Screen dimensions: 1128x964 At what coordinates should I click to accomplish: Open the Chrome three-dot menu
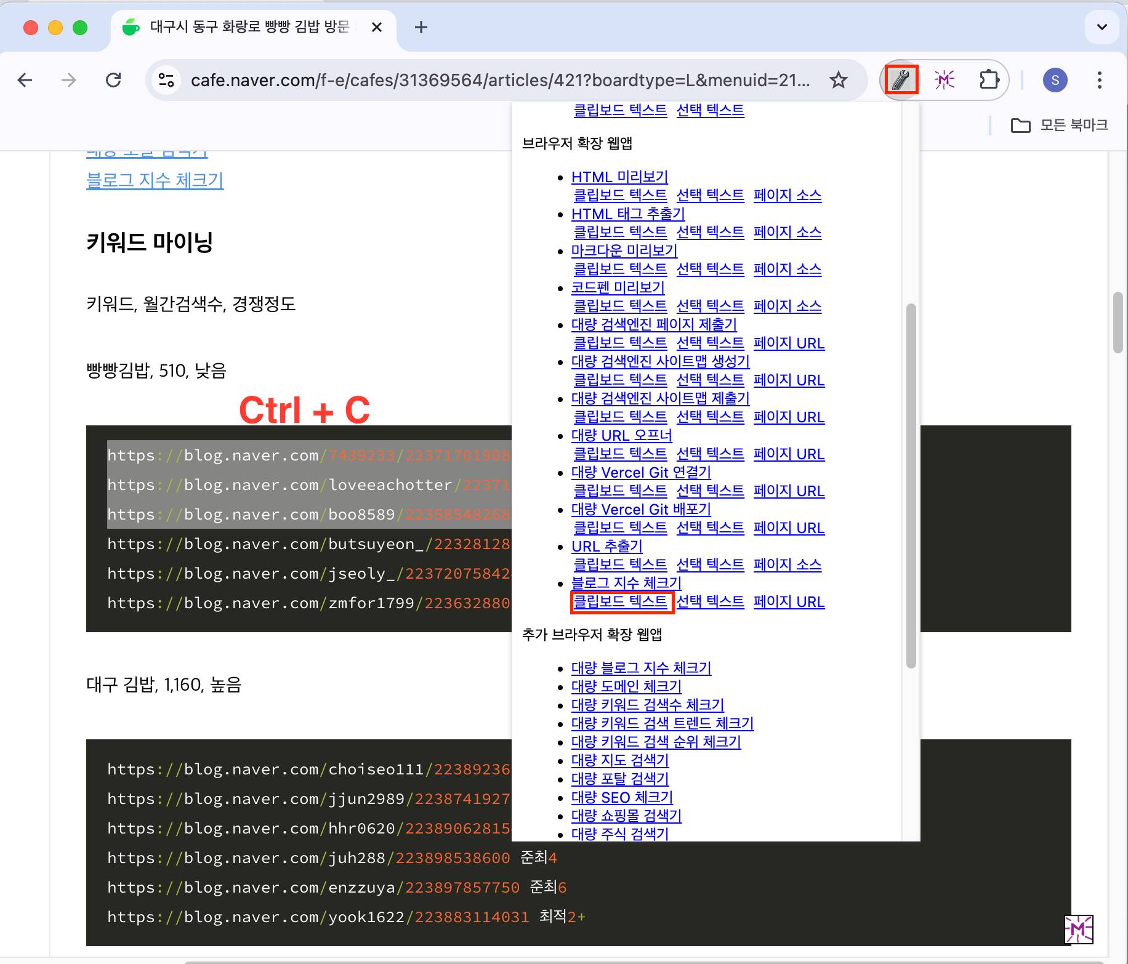(1099, 80)
